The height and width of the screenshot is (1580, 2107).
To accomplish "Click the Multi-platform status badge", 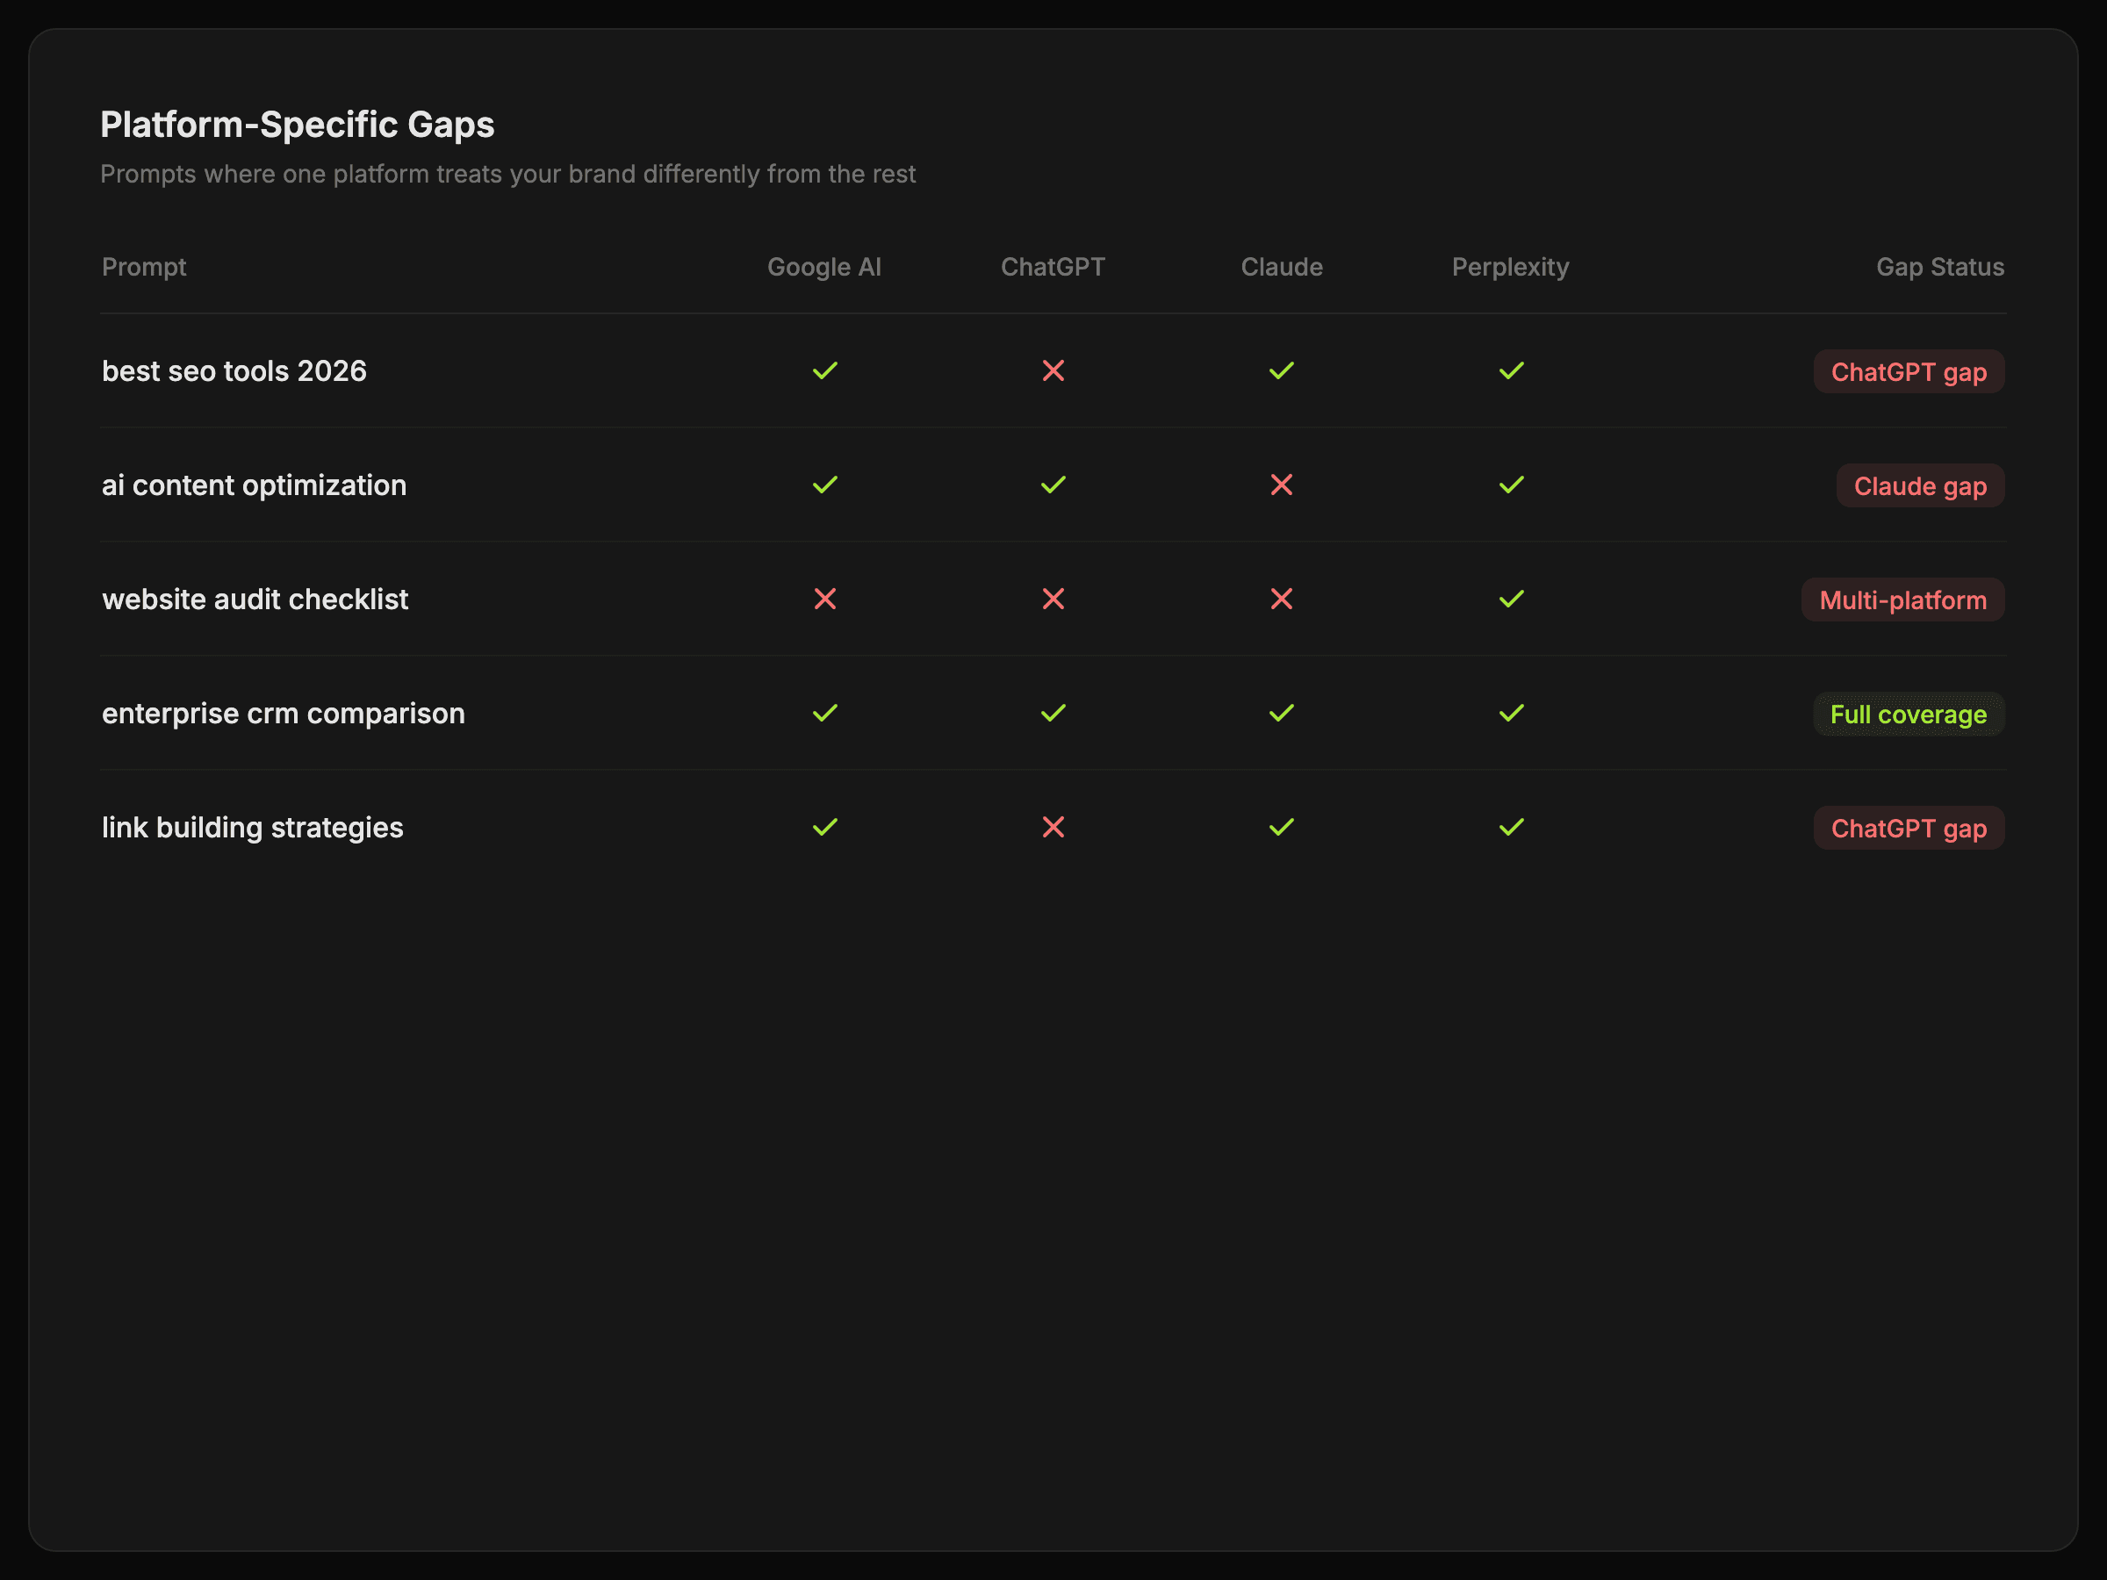I will click(x=1902, y=600).
